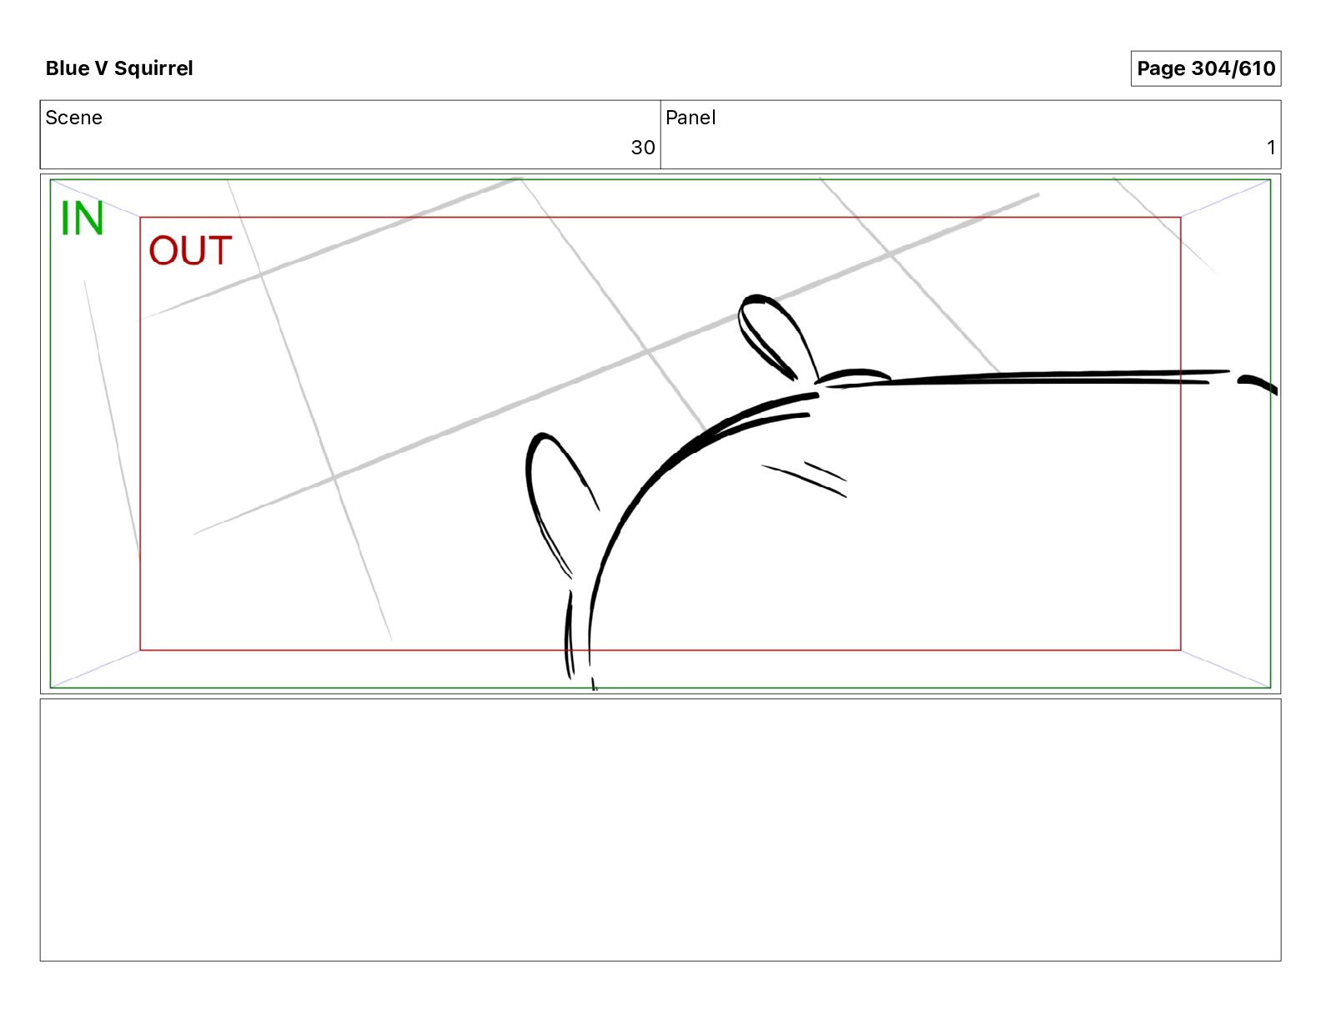Click the storyboard sketch thumbnail
Image resolution: width=1321 pixels, height=1021 pixels.
pos(660,434)
